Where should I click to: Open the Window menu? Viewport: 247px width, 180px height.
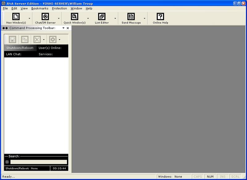(76, 8)
